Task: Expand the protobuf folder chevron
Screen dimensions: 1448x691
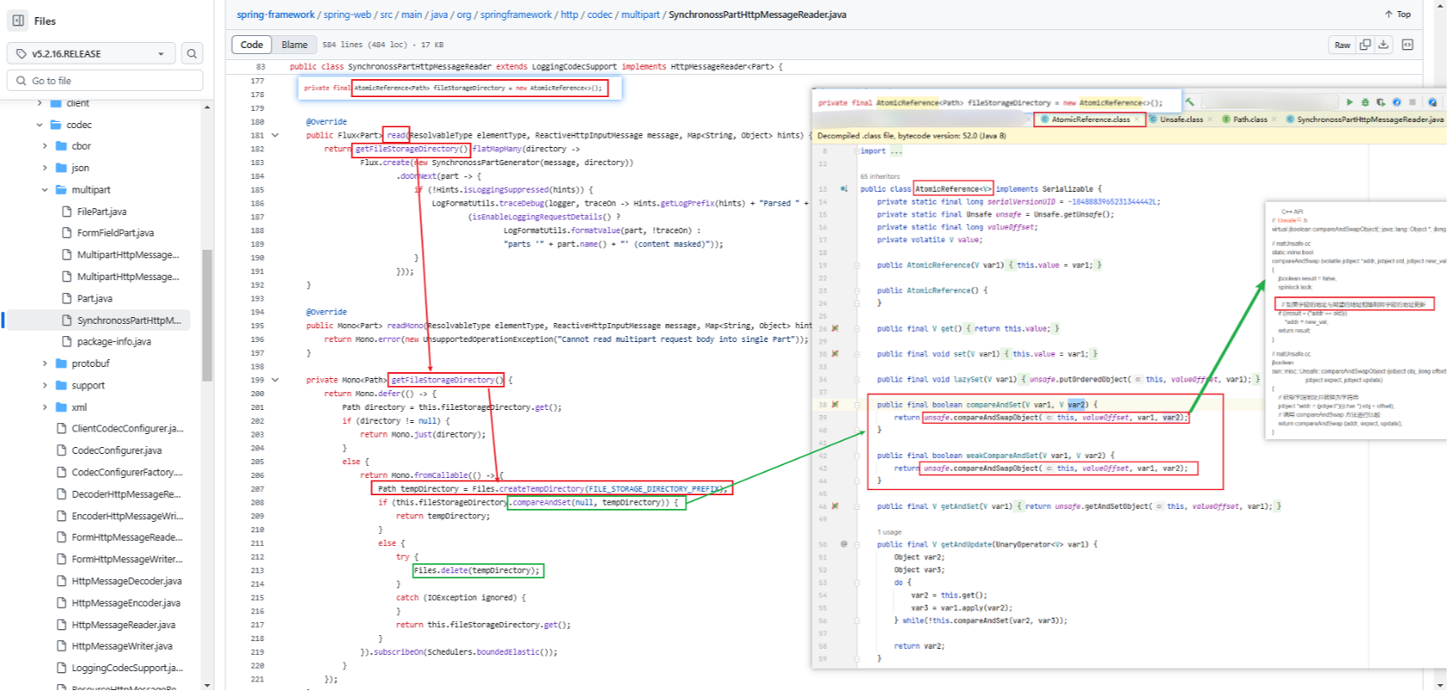Action: point(45,364)
